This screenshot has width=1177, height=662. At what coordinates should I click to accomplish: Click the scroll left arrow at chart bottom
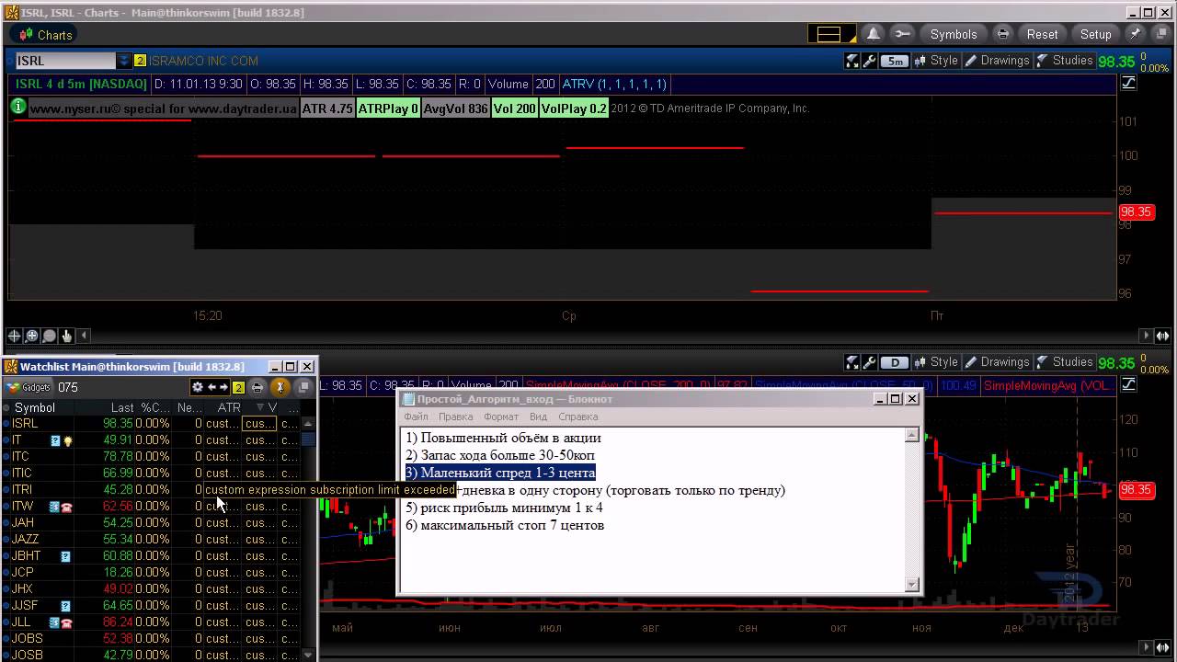84,336
